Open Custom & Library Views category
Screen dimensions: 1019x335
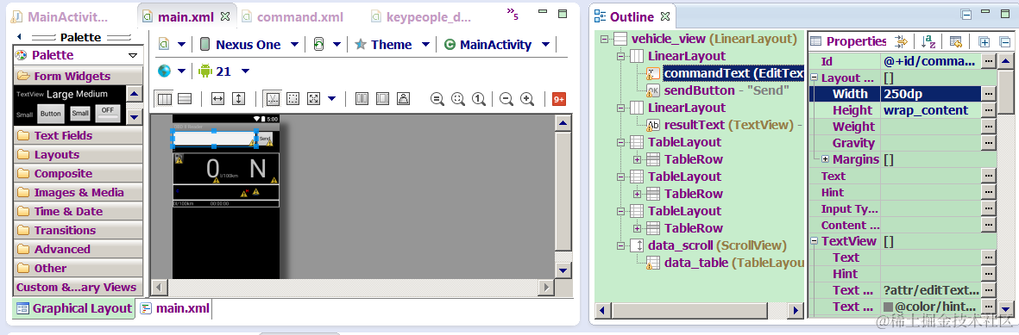(x=78, y=287)
